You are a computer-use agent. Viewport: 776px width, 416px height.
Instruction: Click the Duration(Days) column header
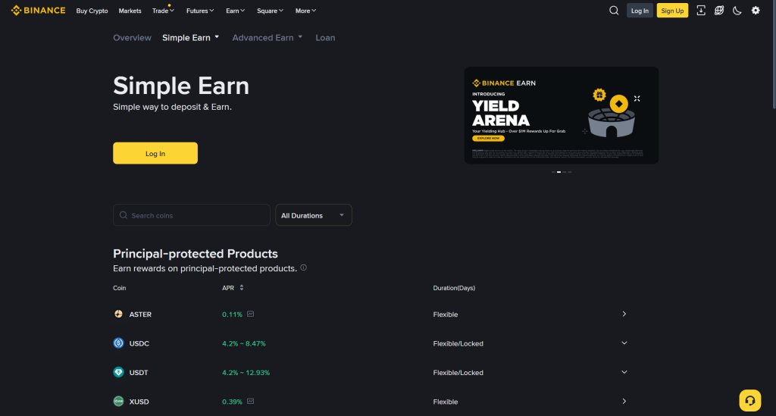(454, 288)
